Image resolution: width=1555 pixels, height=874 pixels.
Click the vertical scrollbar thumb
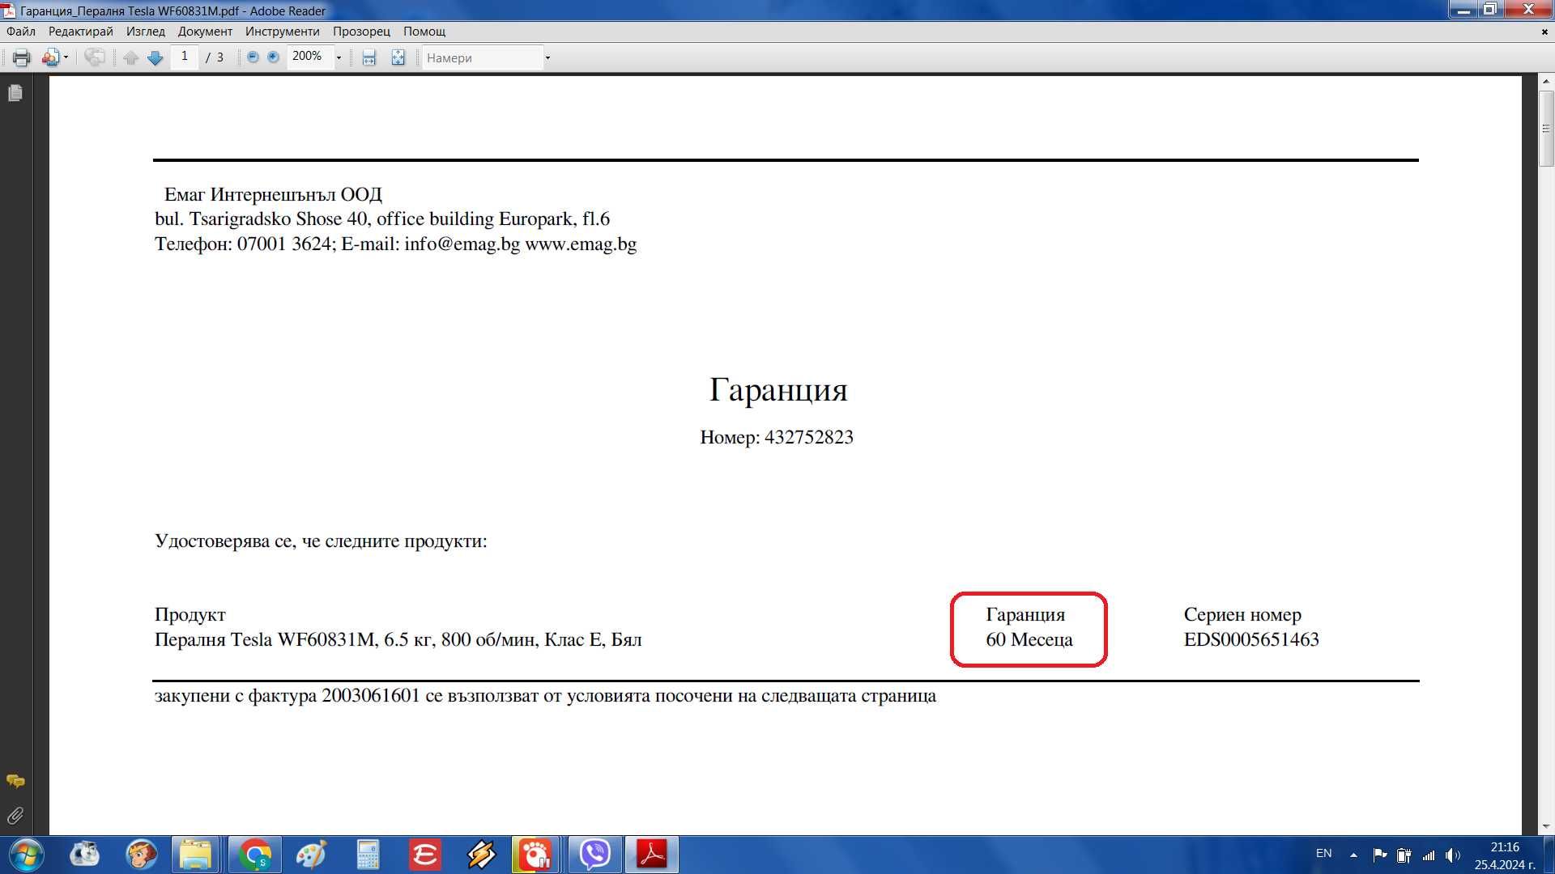(1546, 129)
